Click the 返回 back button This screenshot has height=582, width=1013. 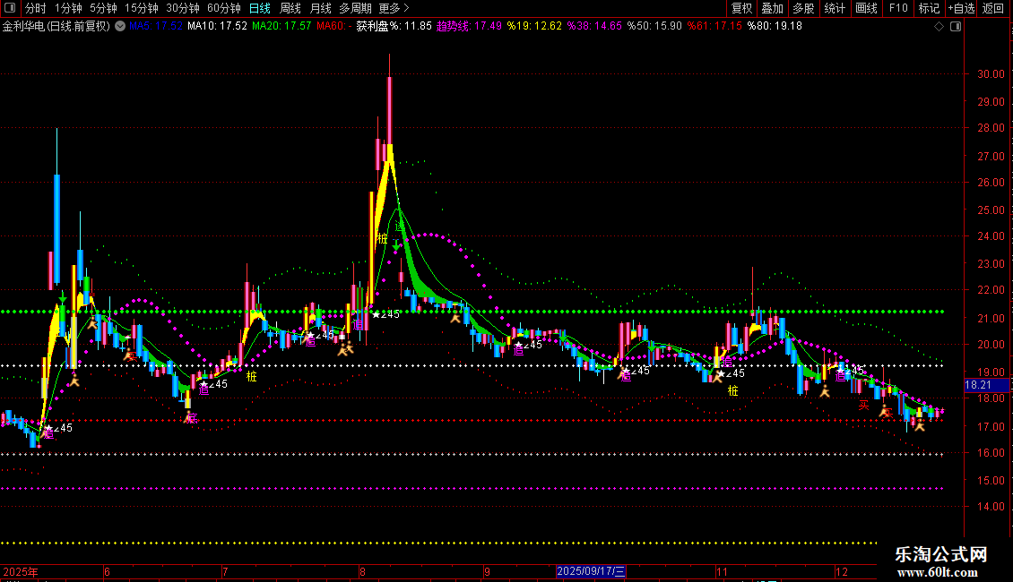coord(993,8)
